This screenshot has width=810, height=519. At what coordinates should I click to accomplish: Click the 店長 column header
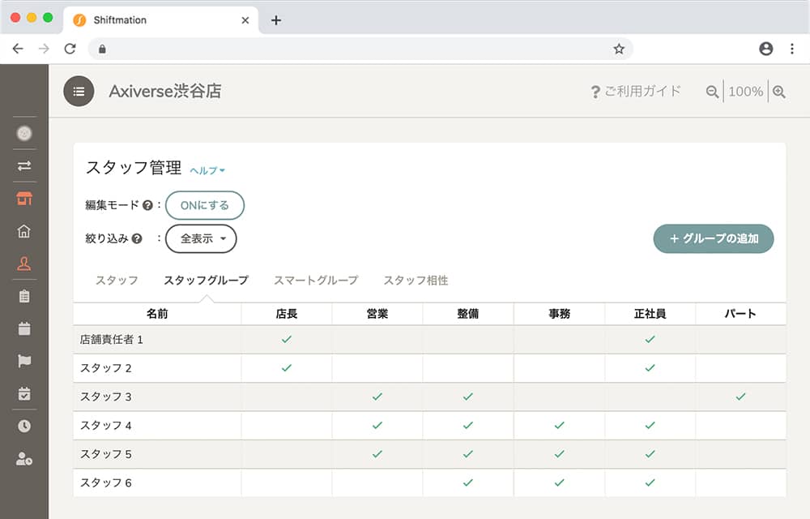pos(287,314)
